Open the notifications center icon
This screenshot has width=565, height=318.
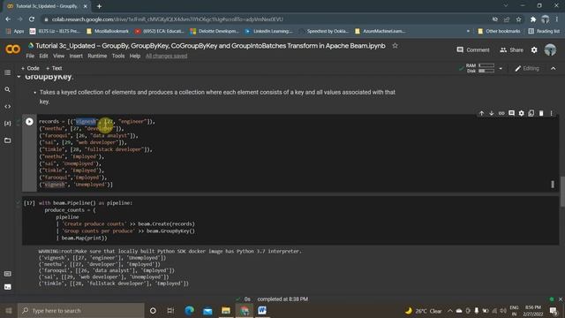click(x=554, y=310)
